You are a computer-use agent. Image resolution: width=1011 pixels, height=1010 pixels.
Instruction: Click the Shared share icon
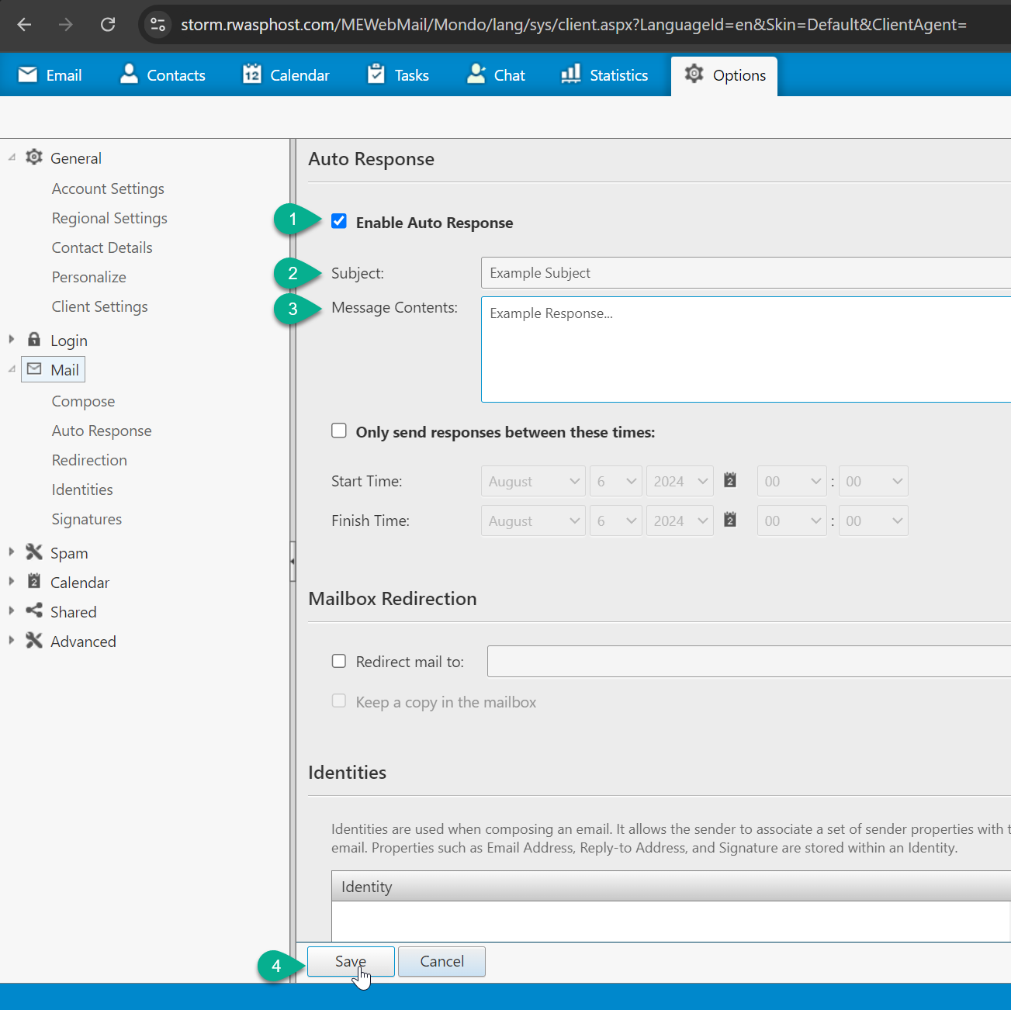(x=34, y=610)
